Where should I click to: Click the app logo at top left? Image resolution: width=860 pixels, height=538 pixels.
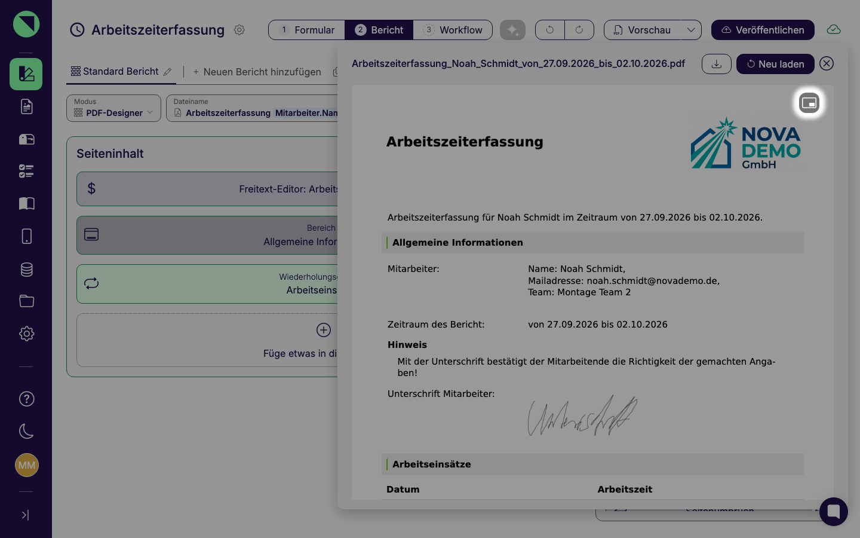pyautogui.click(x=26, y=25)
